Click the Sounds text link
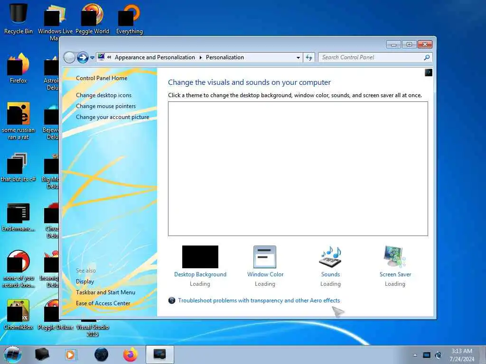 (330, 274)
